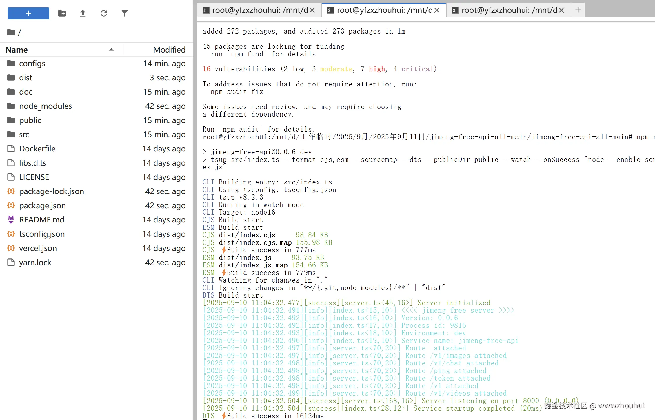Image resolution: width=655 pixels, height=420 pixels.
Task: Click the root folder breadcrumb icon
Action: coord(11,32)
